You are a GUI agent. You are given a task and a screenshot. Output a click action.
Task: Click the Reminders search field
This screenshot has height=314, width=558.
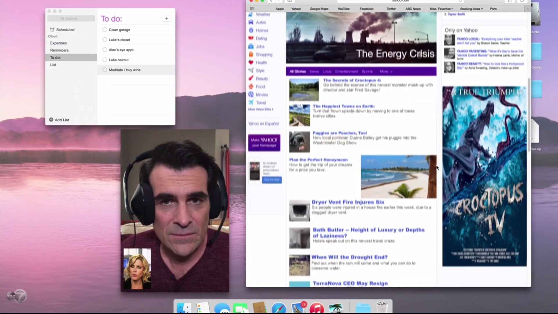click(71, 19)
